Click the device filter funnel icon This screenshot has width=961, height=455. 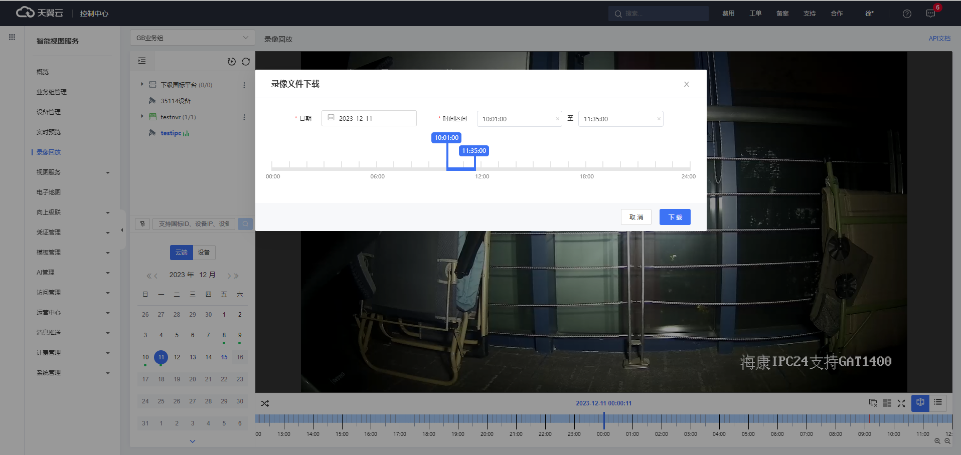142,224
